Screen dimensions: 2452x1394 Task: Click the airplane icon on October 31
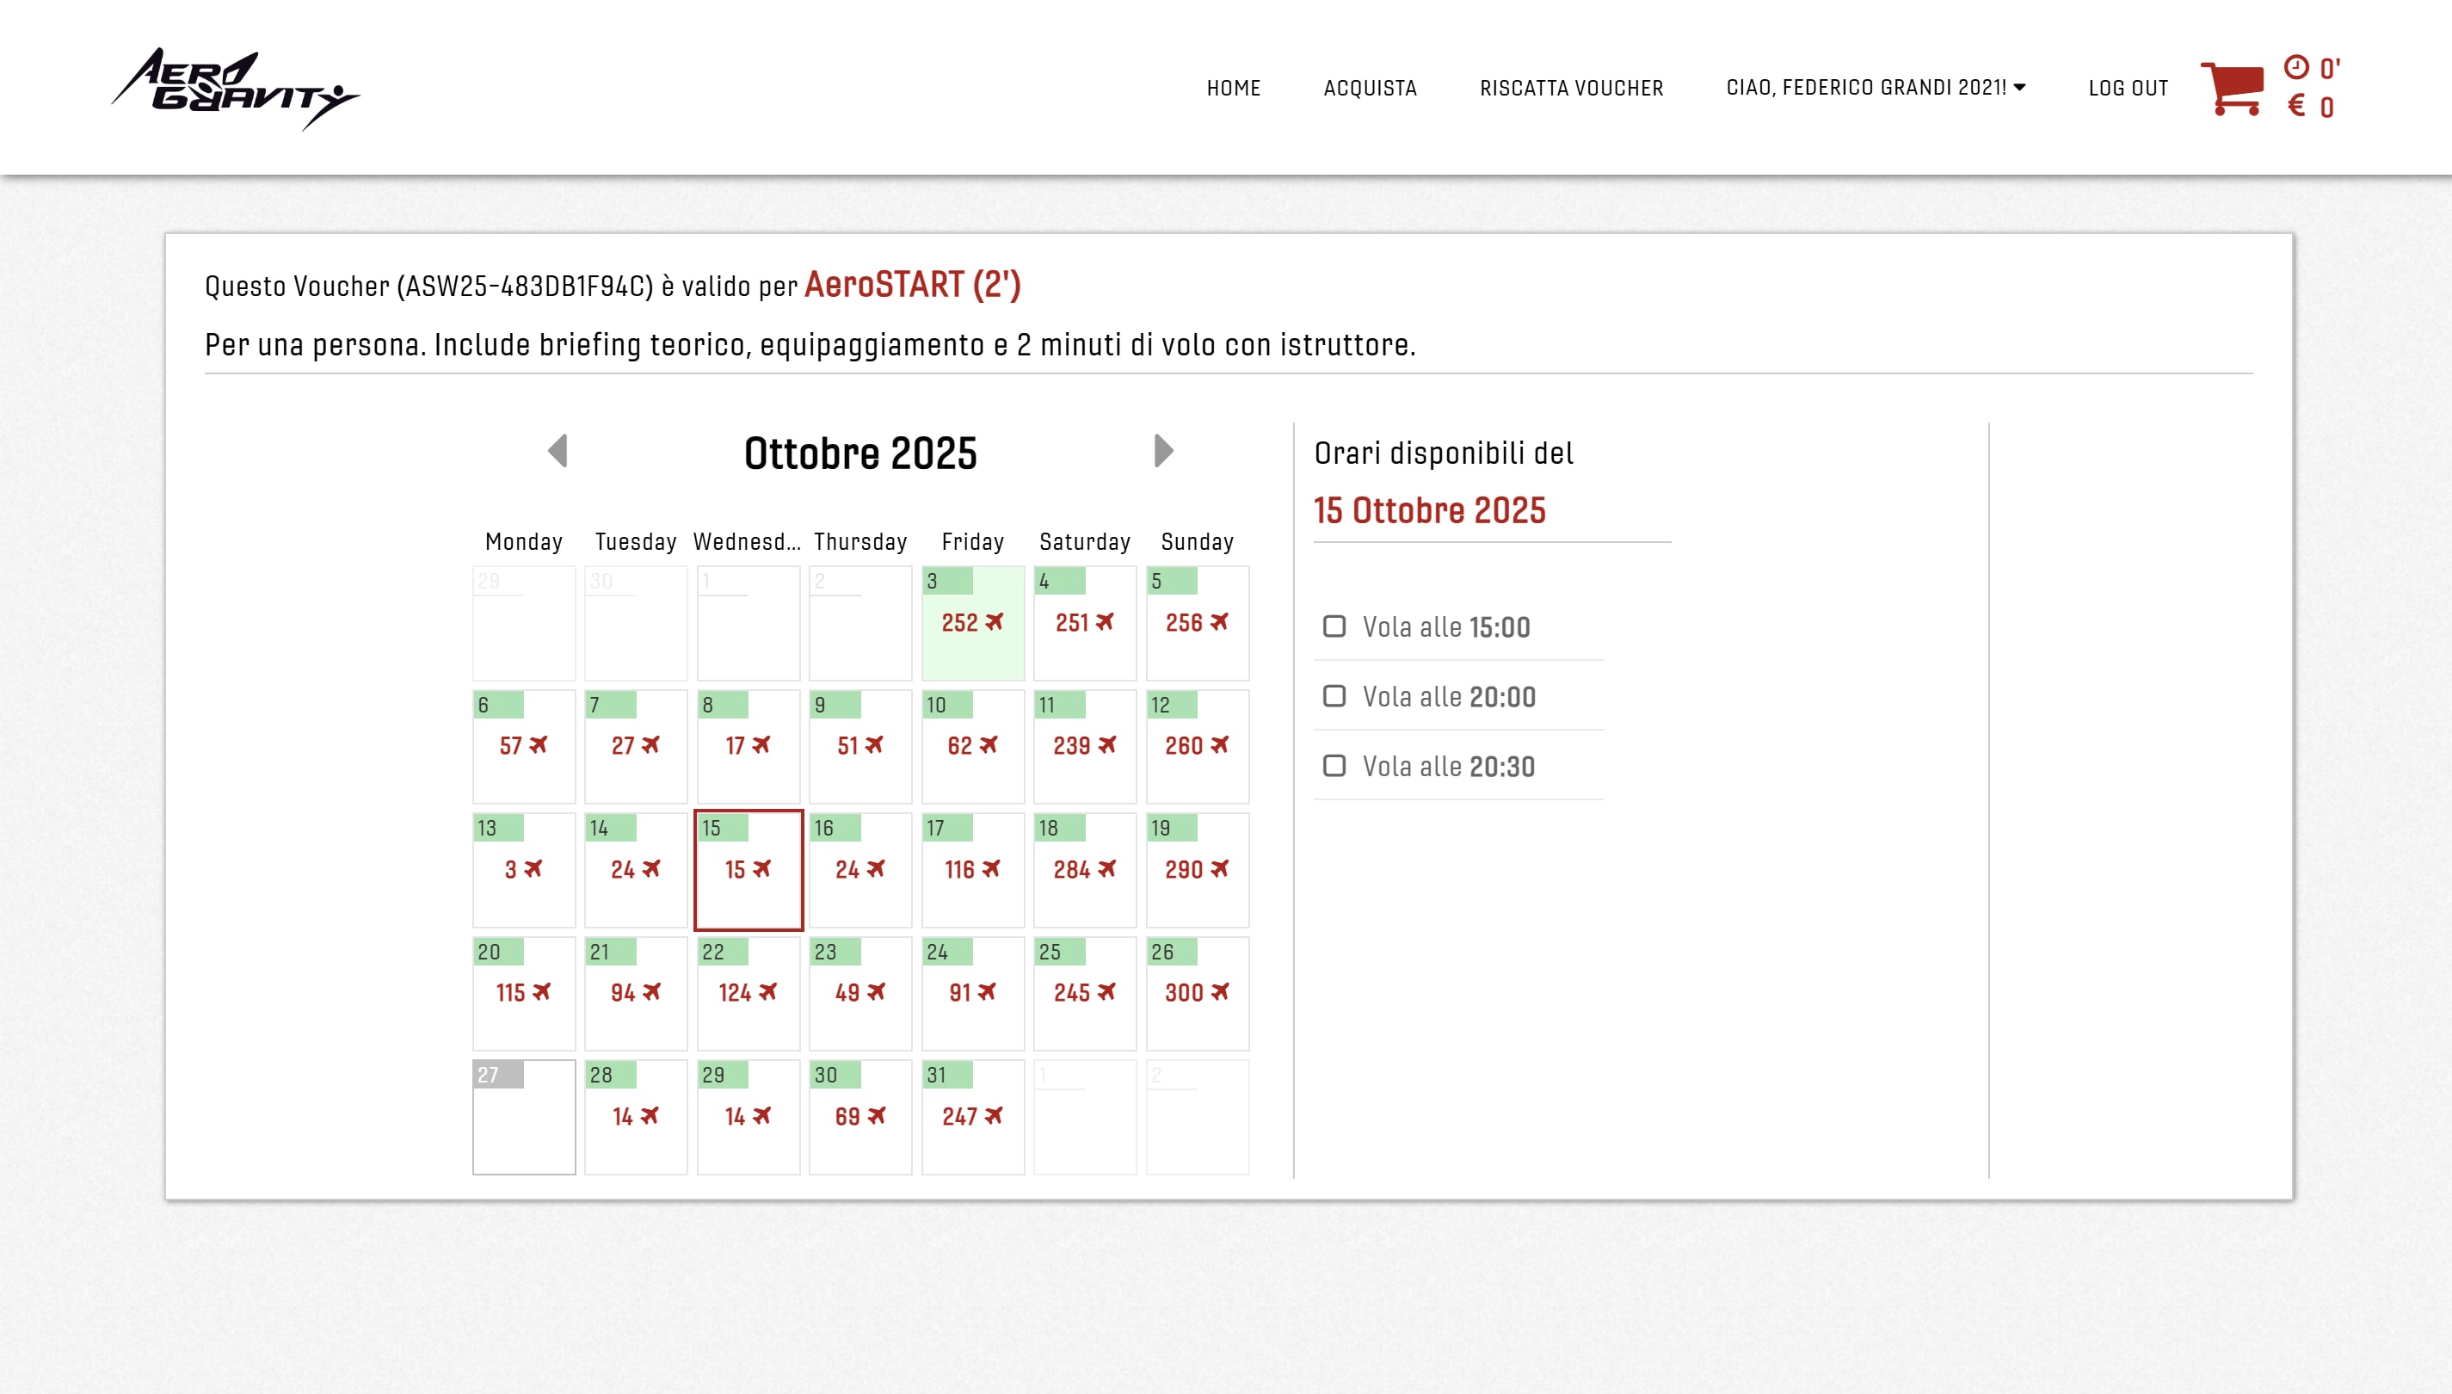click(x=993, y=1114)
